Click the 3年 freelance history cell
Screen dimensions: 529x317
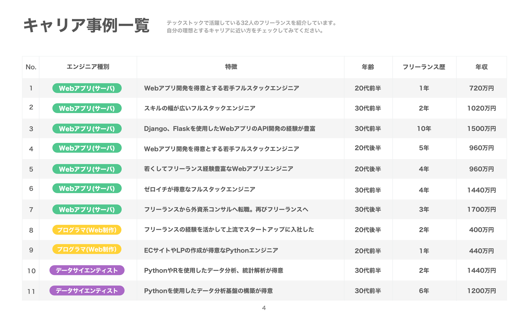(424, 209)
